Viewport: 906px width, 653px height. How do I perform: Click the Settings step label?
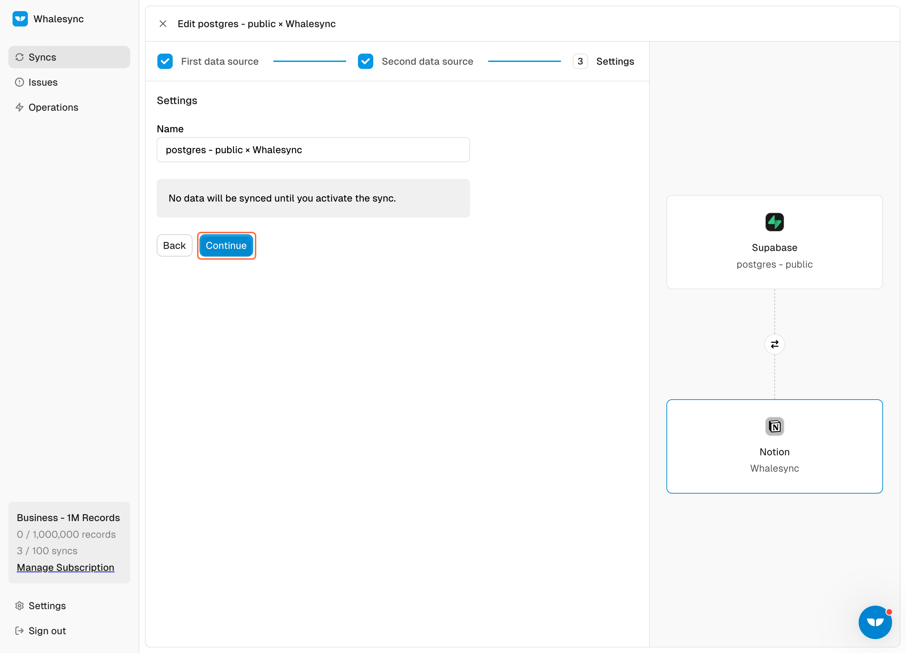615,62
